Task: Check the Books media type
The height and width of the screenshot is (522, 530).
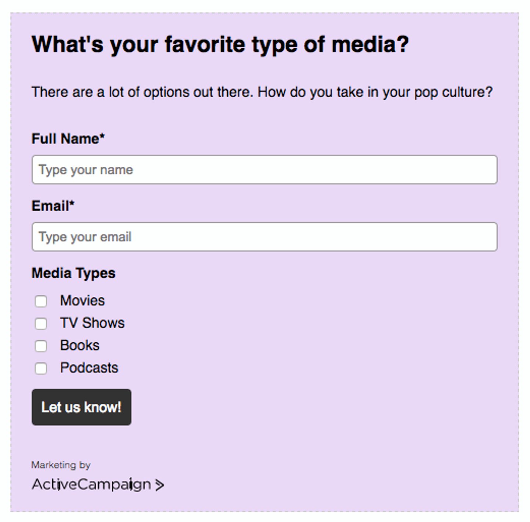Action: tap(40, 346)
